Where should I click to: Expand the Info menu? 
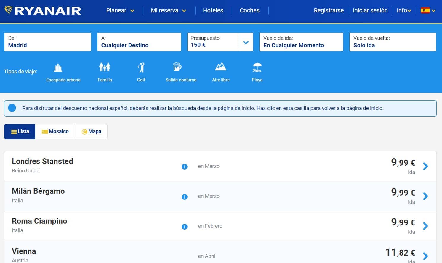404,11
